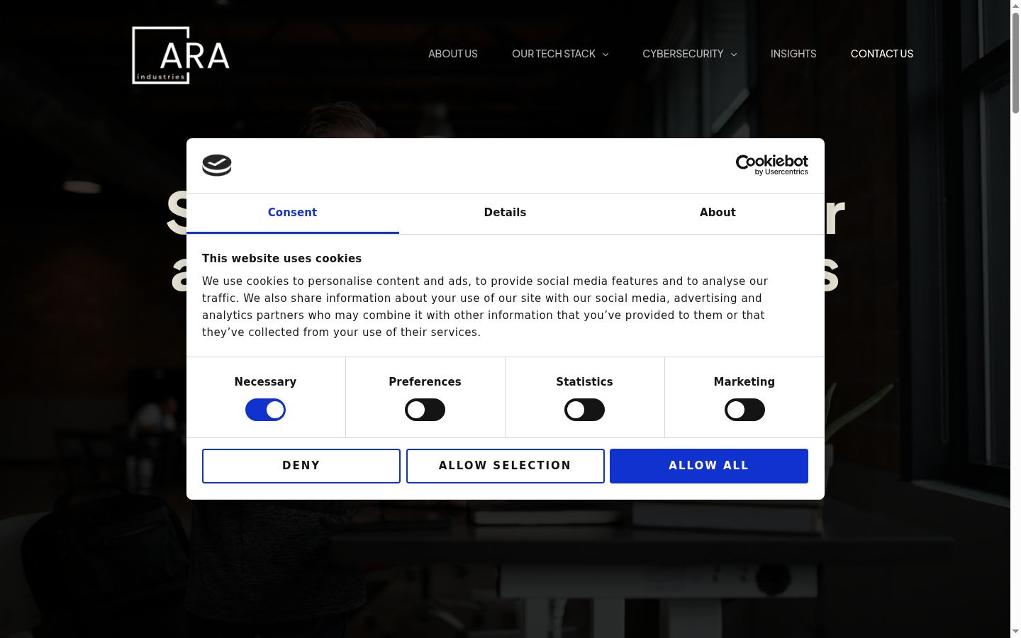
Task: Toggle the Necessary cookies switch
Action: point(265,410)
